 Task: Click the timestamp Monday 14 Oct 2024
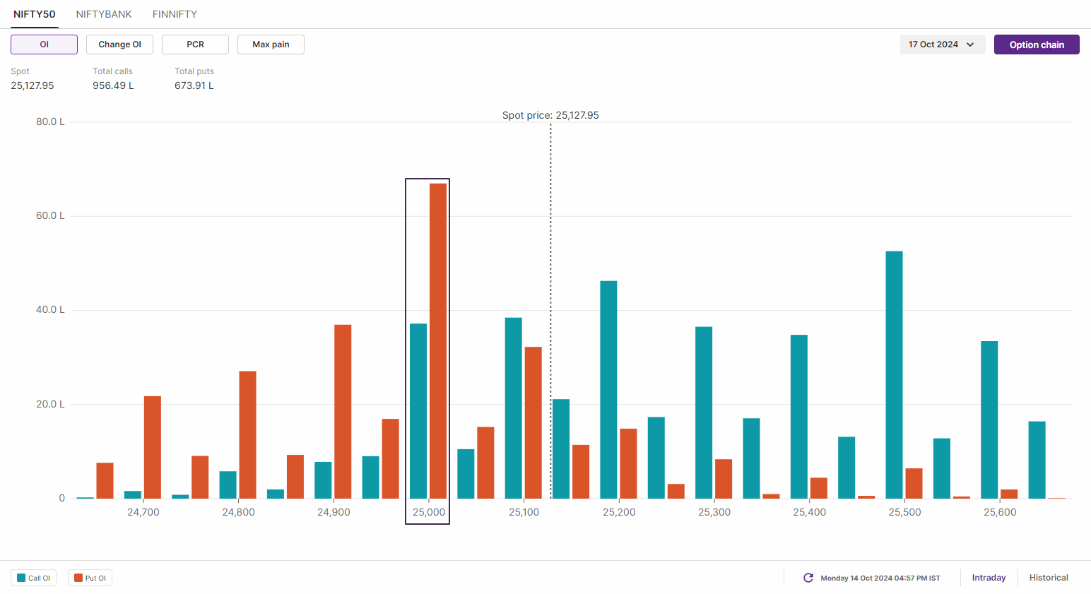[880, 578]
